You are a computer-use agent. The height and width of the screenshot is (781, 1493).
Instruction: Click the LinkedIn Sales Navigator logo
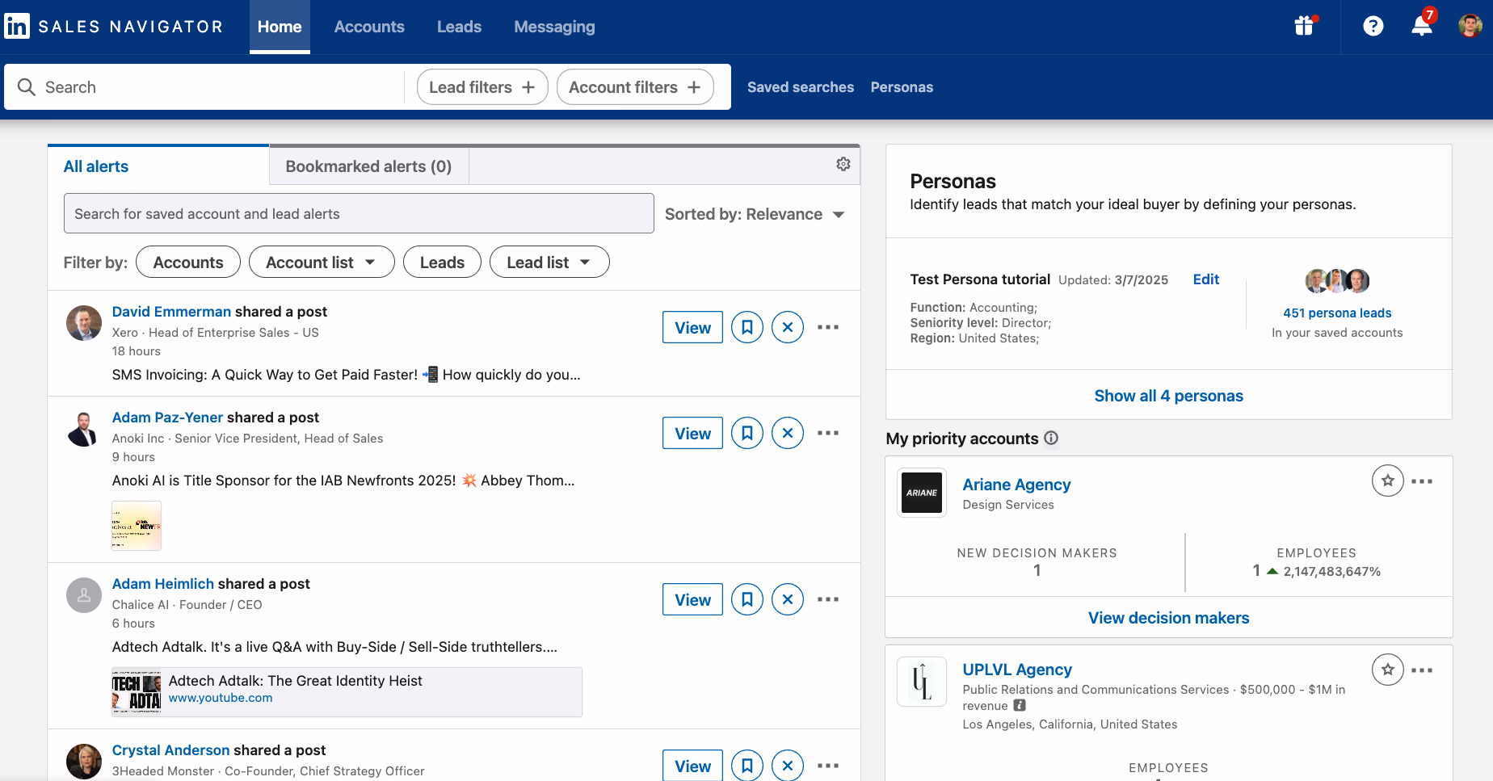pyautogui.click(x=113, y=27)
